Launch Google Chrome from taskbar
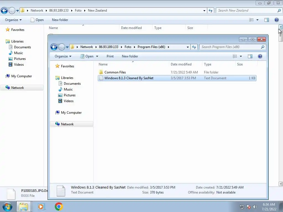This screenshot has width=283, height=212. tap(59, 206)
